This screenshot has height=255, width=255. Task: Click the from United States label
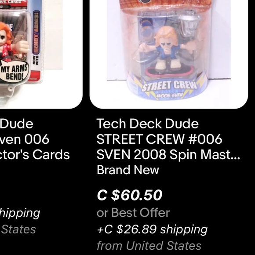pyautogui.click(x=149, y=246)
